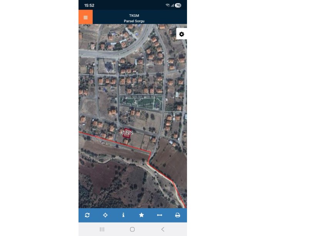Print the map using the printer icon
Image resolution: width=314 pixels, height=236 pixels.
[x=178, y=215]
